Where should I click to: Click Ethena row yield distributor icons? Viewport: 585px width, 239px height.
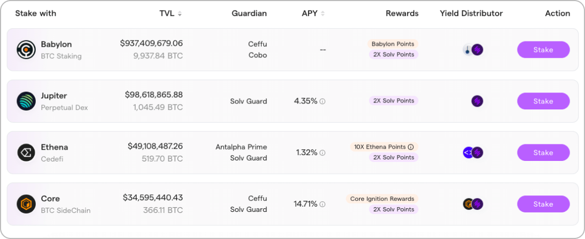click(x=473, y=152)
